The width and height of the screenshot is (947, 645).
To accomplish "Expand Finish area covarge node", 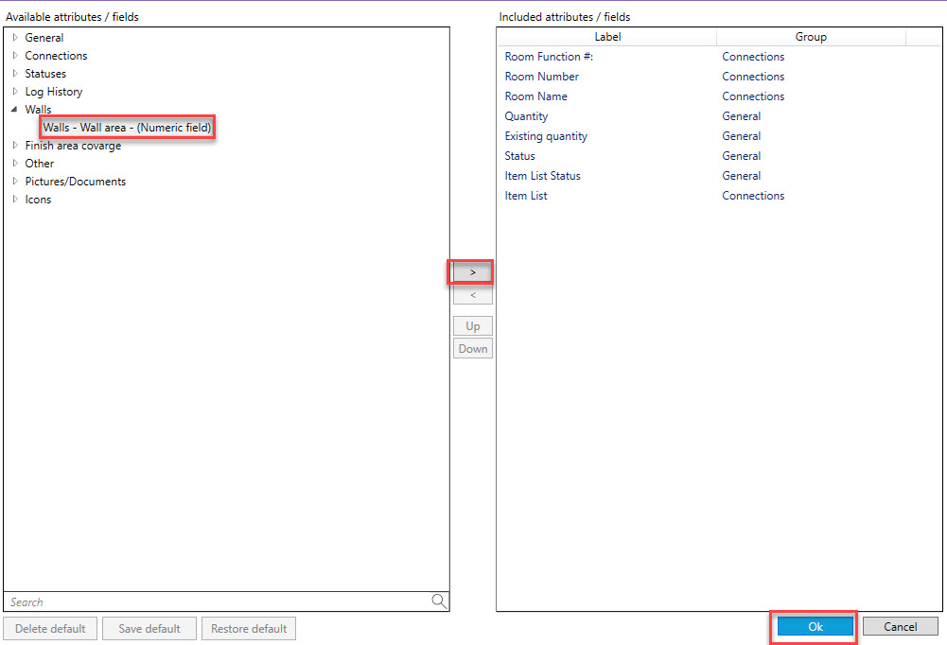I will (15, 146).
